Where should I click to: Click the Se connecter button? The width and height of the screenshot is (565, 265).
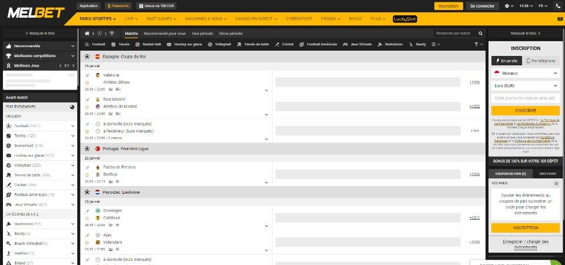pos(483,6)
